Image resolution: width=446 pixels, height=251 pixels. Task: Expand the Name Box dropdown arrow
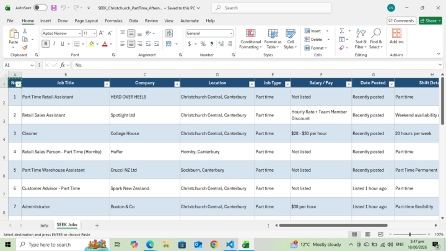[32, 65]
